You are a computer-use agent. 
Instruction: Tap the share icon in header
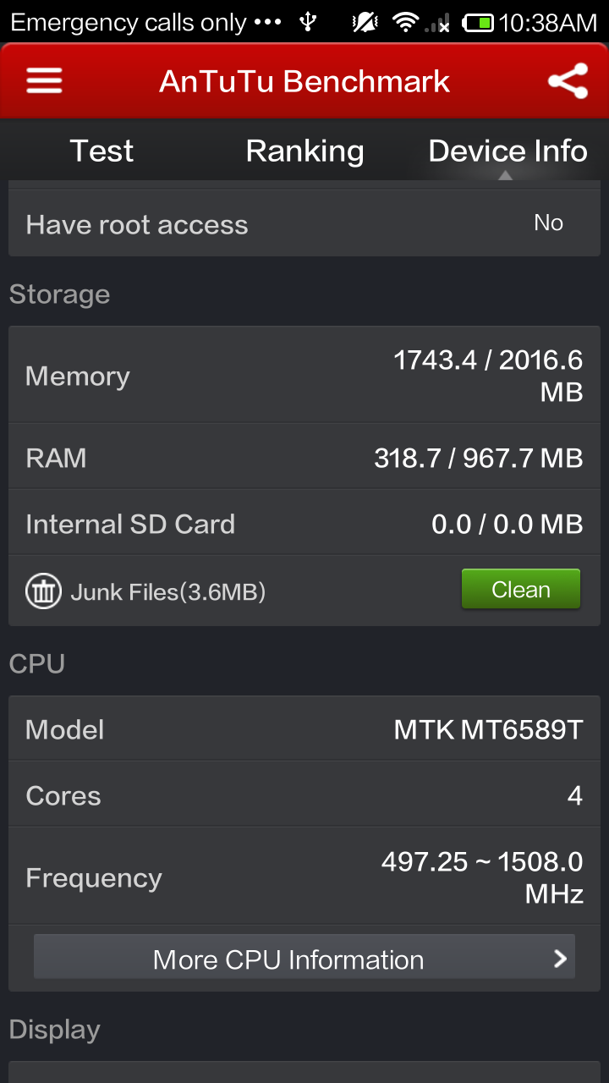[x=568, y=81]
